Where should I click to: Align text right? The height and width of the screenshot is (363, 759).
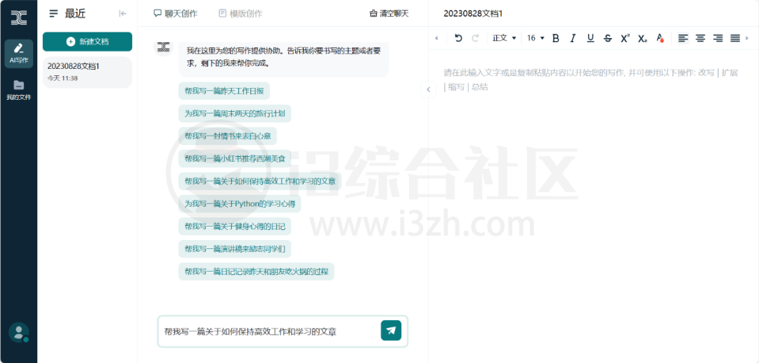(x=718, y=38)
